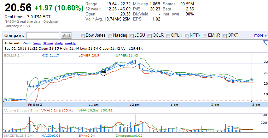Click the MACD:0.06 value label
This screenshot has width=268, height=138.
click(51, 136)
